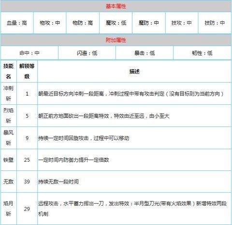Select the 韧性：低 cell

pos(202,53)
